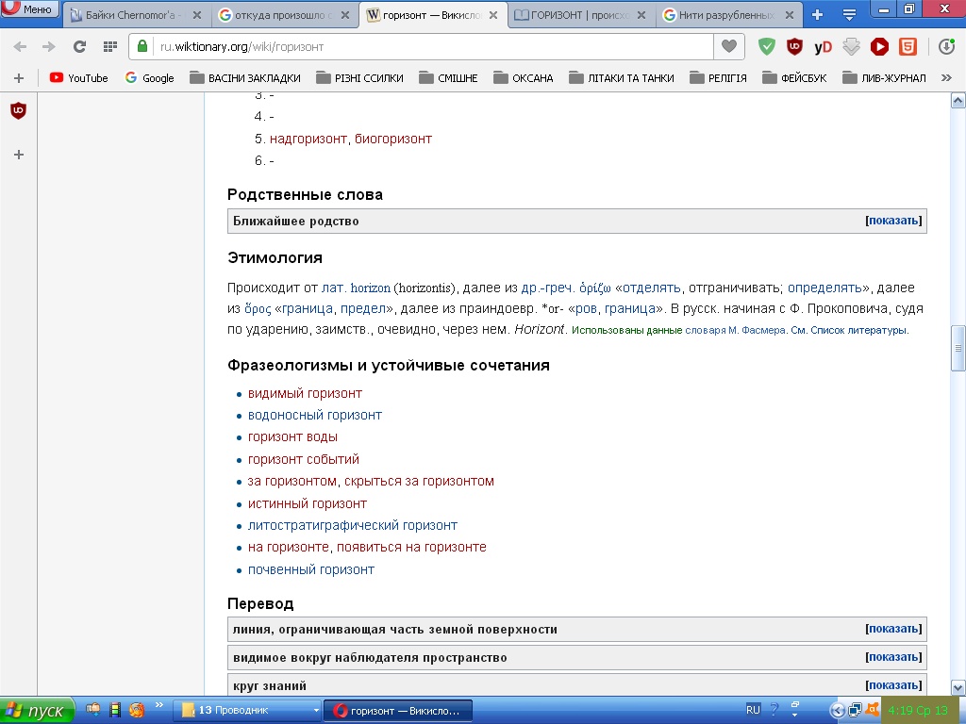Click the address bar URL field
The image size is (966, 724).
pyautogui.click(x=431, y=47)
